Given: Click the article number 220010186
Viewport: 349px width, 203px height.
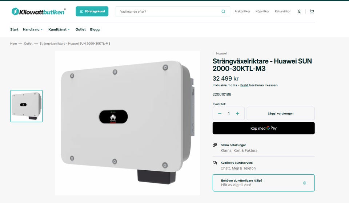Looking at the screenshot, I should point(222,94).
